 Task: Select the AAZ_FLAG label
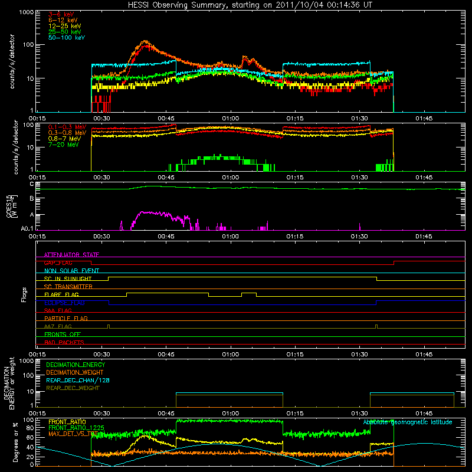tap(58, 326)
